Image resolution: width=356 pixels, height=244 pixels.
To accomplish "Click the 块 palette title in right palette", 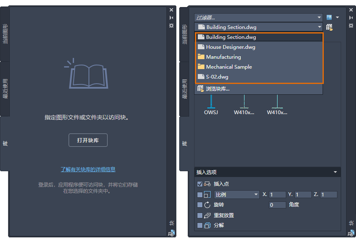I will 351,223.
